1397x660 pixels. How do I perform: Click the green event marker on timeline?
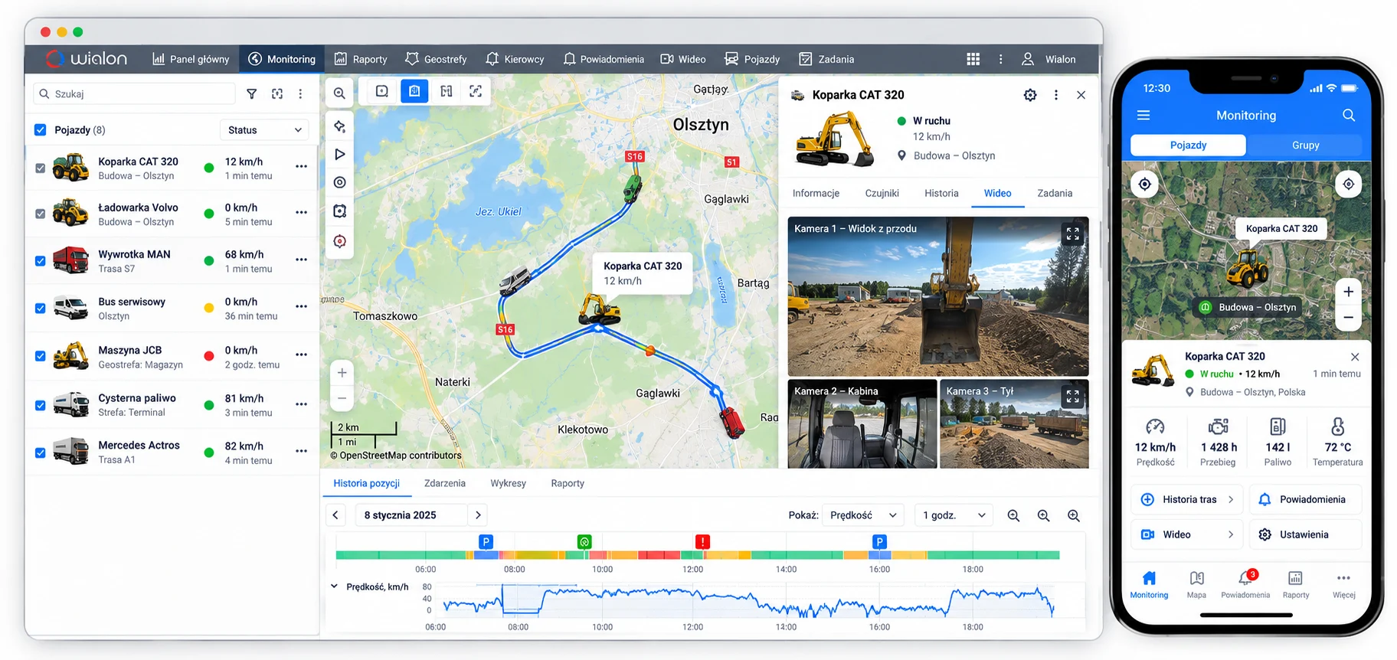584,542
